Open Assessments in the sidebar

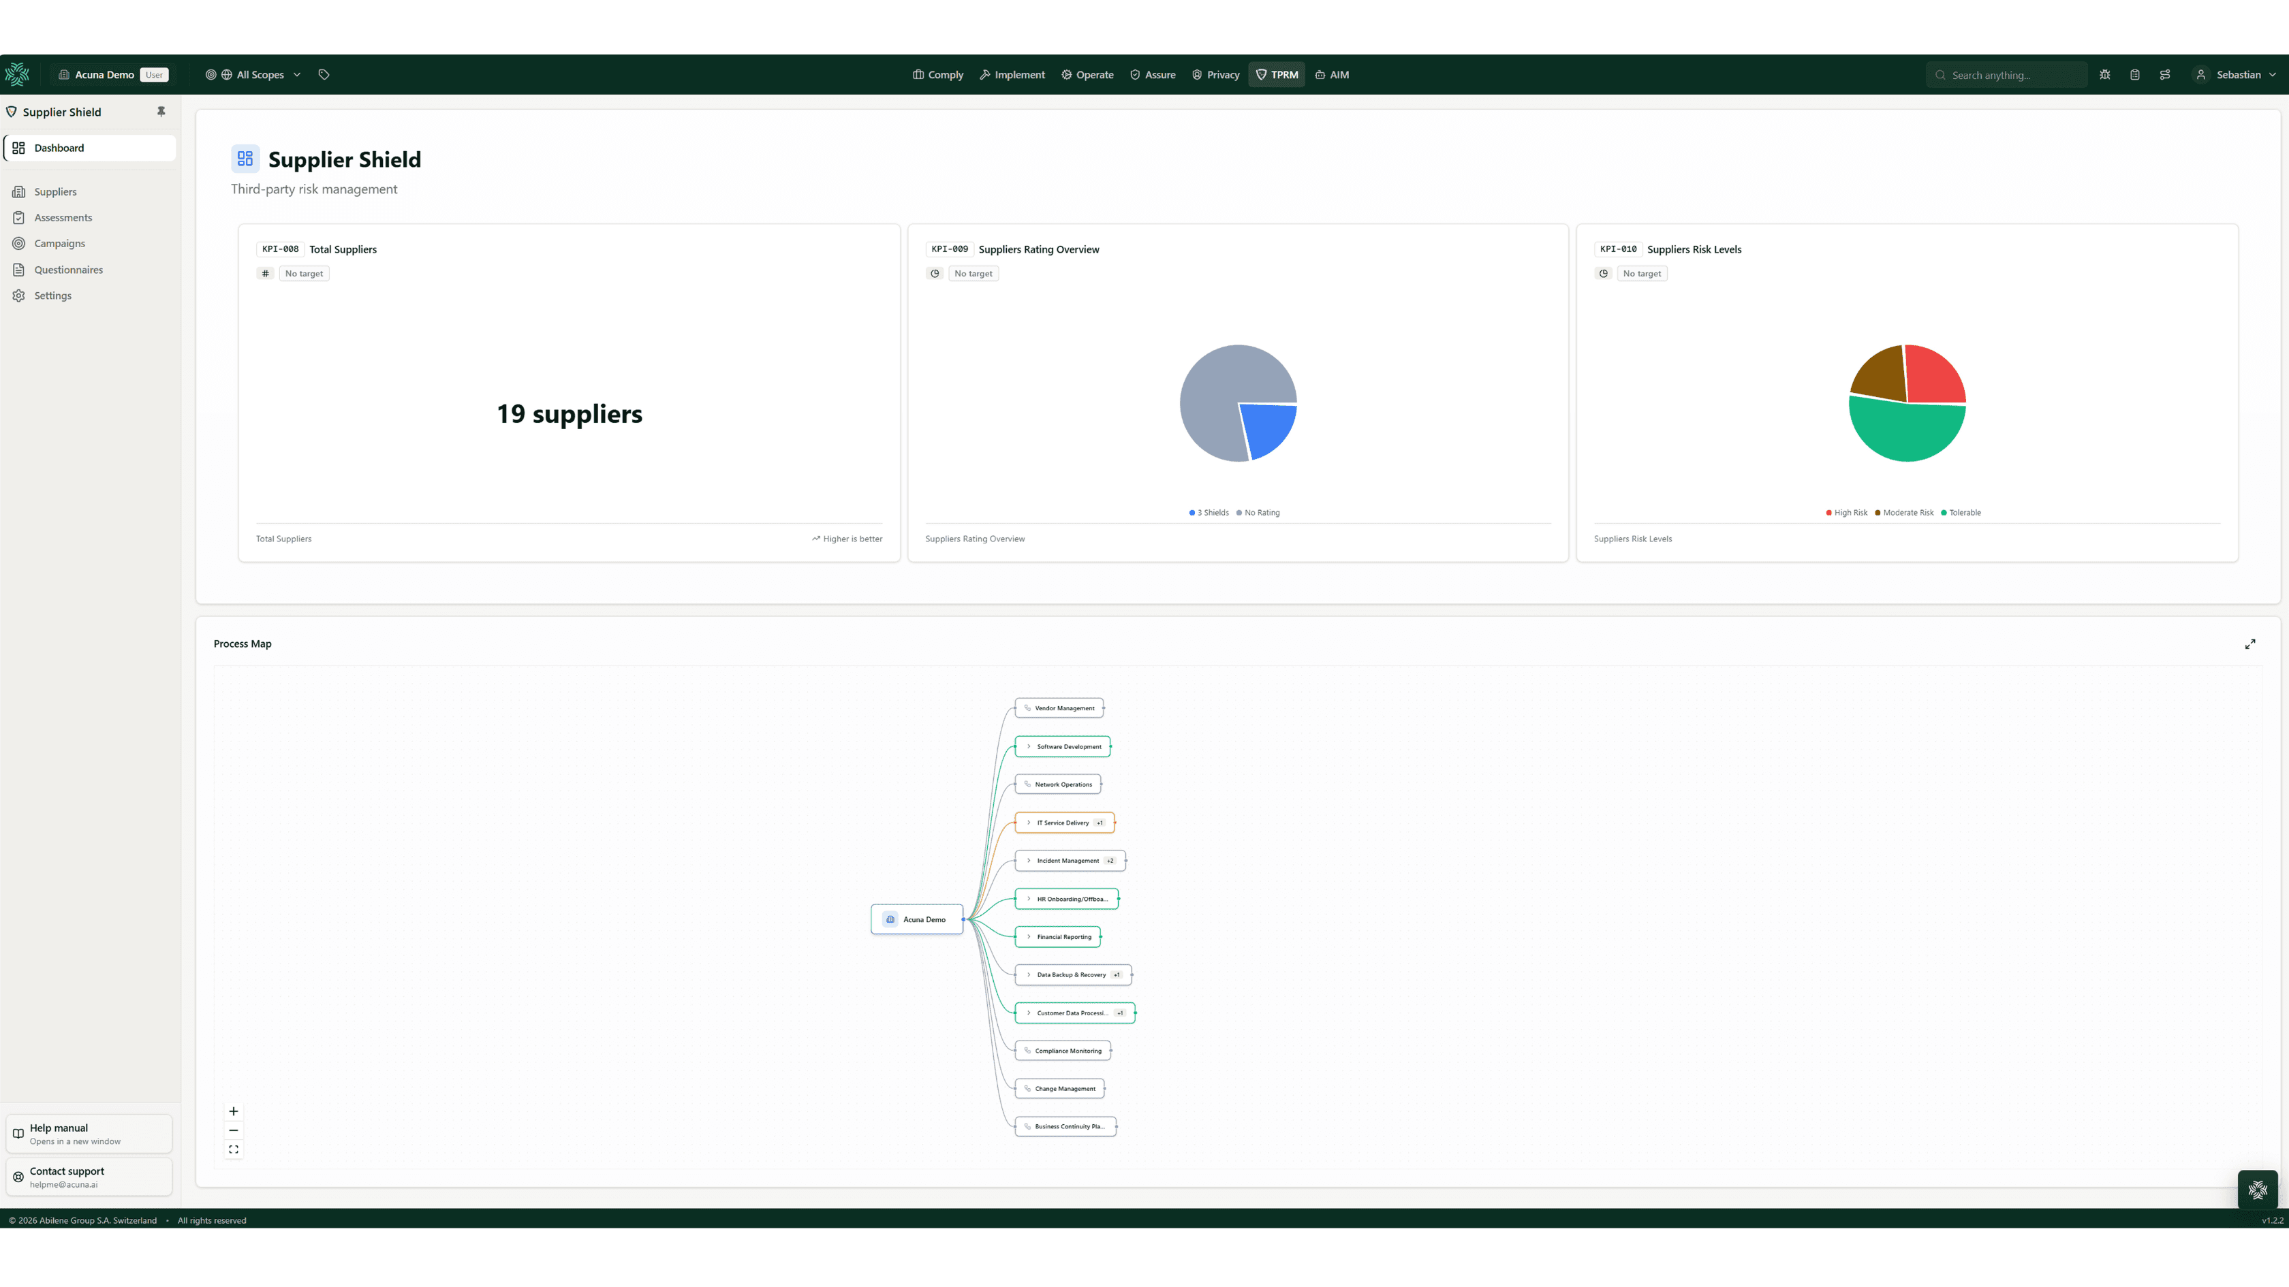[x=90, y=218]
